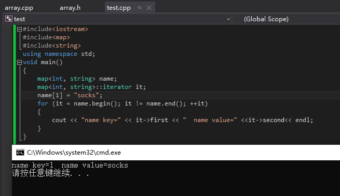340x196 pixels.
Task: Click the #include<map> line
Action: 46,37
